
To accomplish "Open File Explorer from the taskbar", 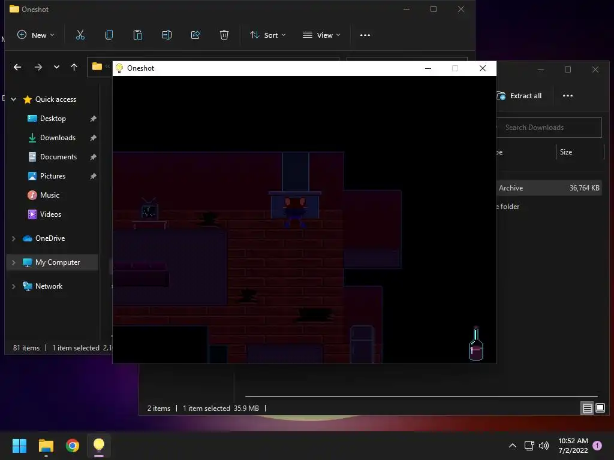I will tap(46, 446).
